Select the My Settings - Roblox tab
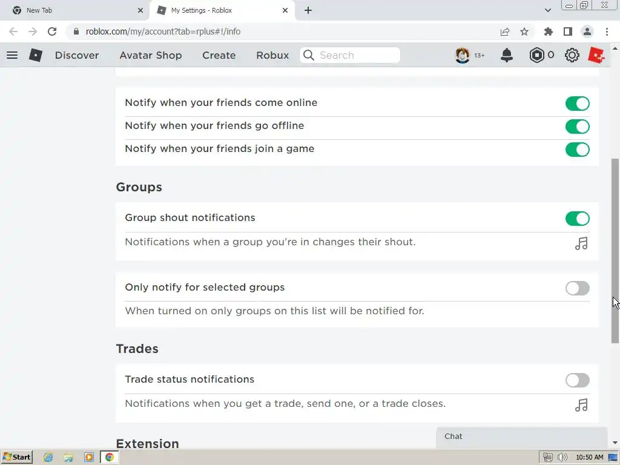 tap(222, 10)
